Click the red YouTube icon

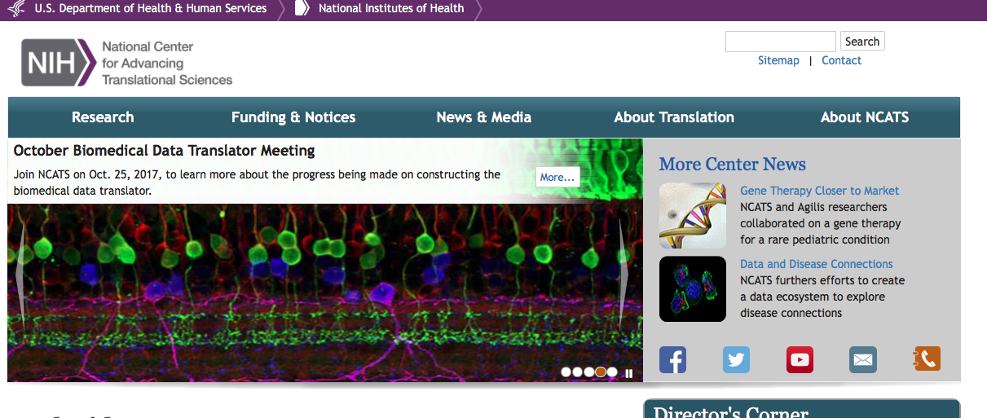[x=800, y=359]
